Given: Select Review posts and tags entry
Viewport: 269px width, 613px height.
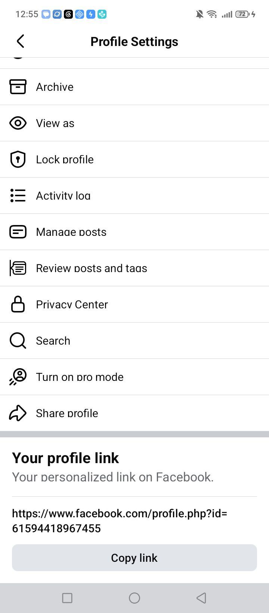Looking at the screenshot, I should [x=134, y=268].
